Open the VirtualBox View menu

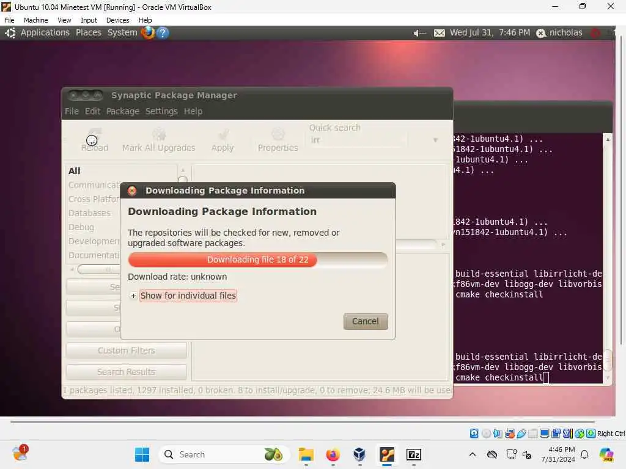[x=64, y=20]
